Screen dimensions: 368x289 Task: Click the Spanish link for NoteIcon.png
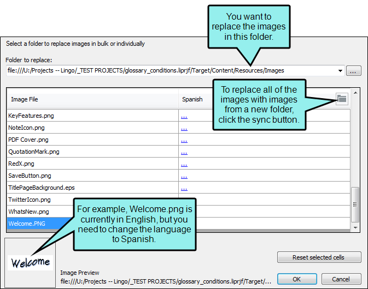184,129
